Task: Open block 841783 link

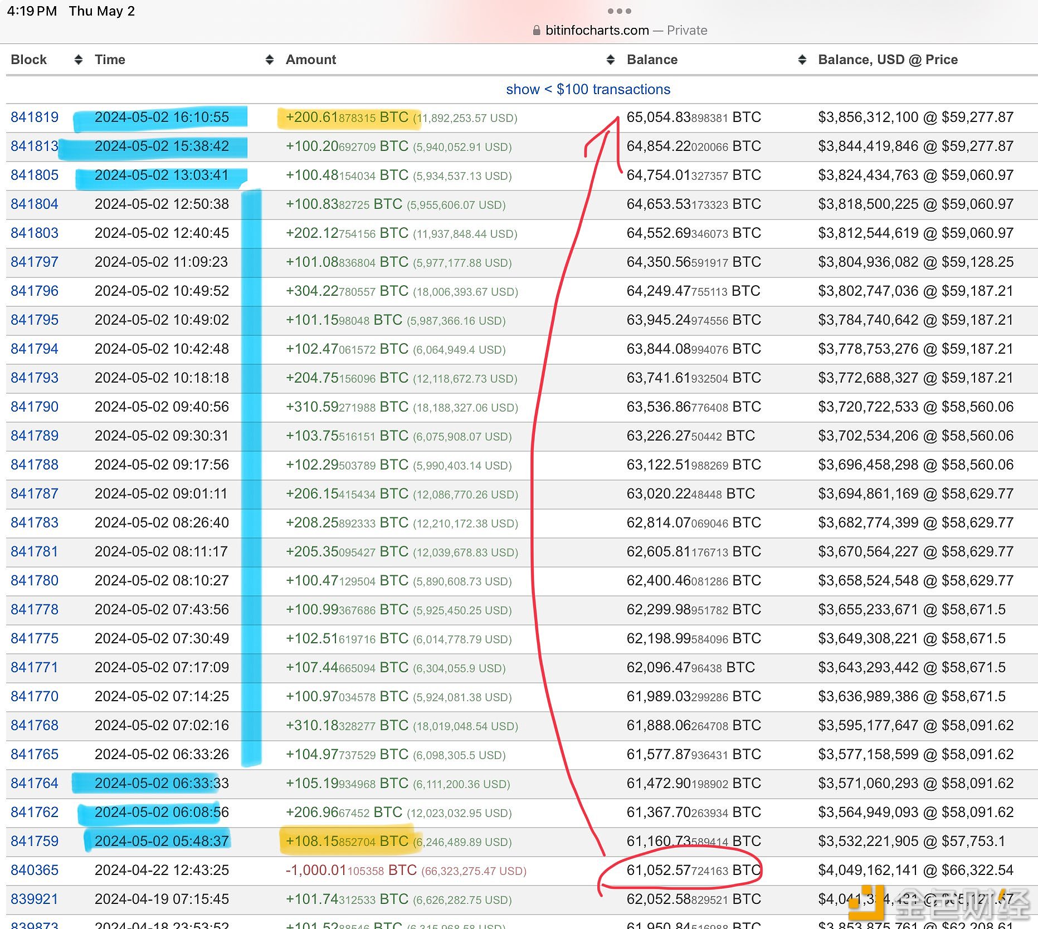Action: coord(35,522)
